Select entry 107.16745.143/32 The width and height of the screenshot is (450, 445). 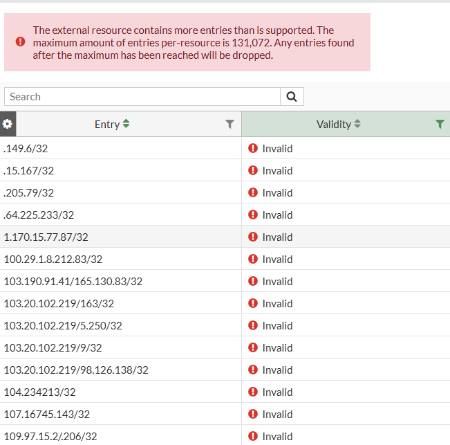click(x=47, y=415)
